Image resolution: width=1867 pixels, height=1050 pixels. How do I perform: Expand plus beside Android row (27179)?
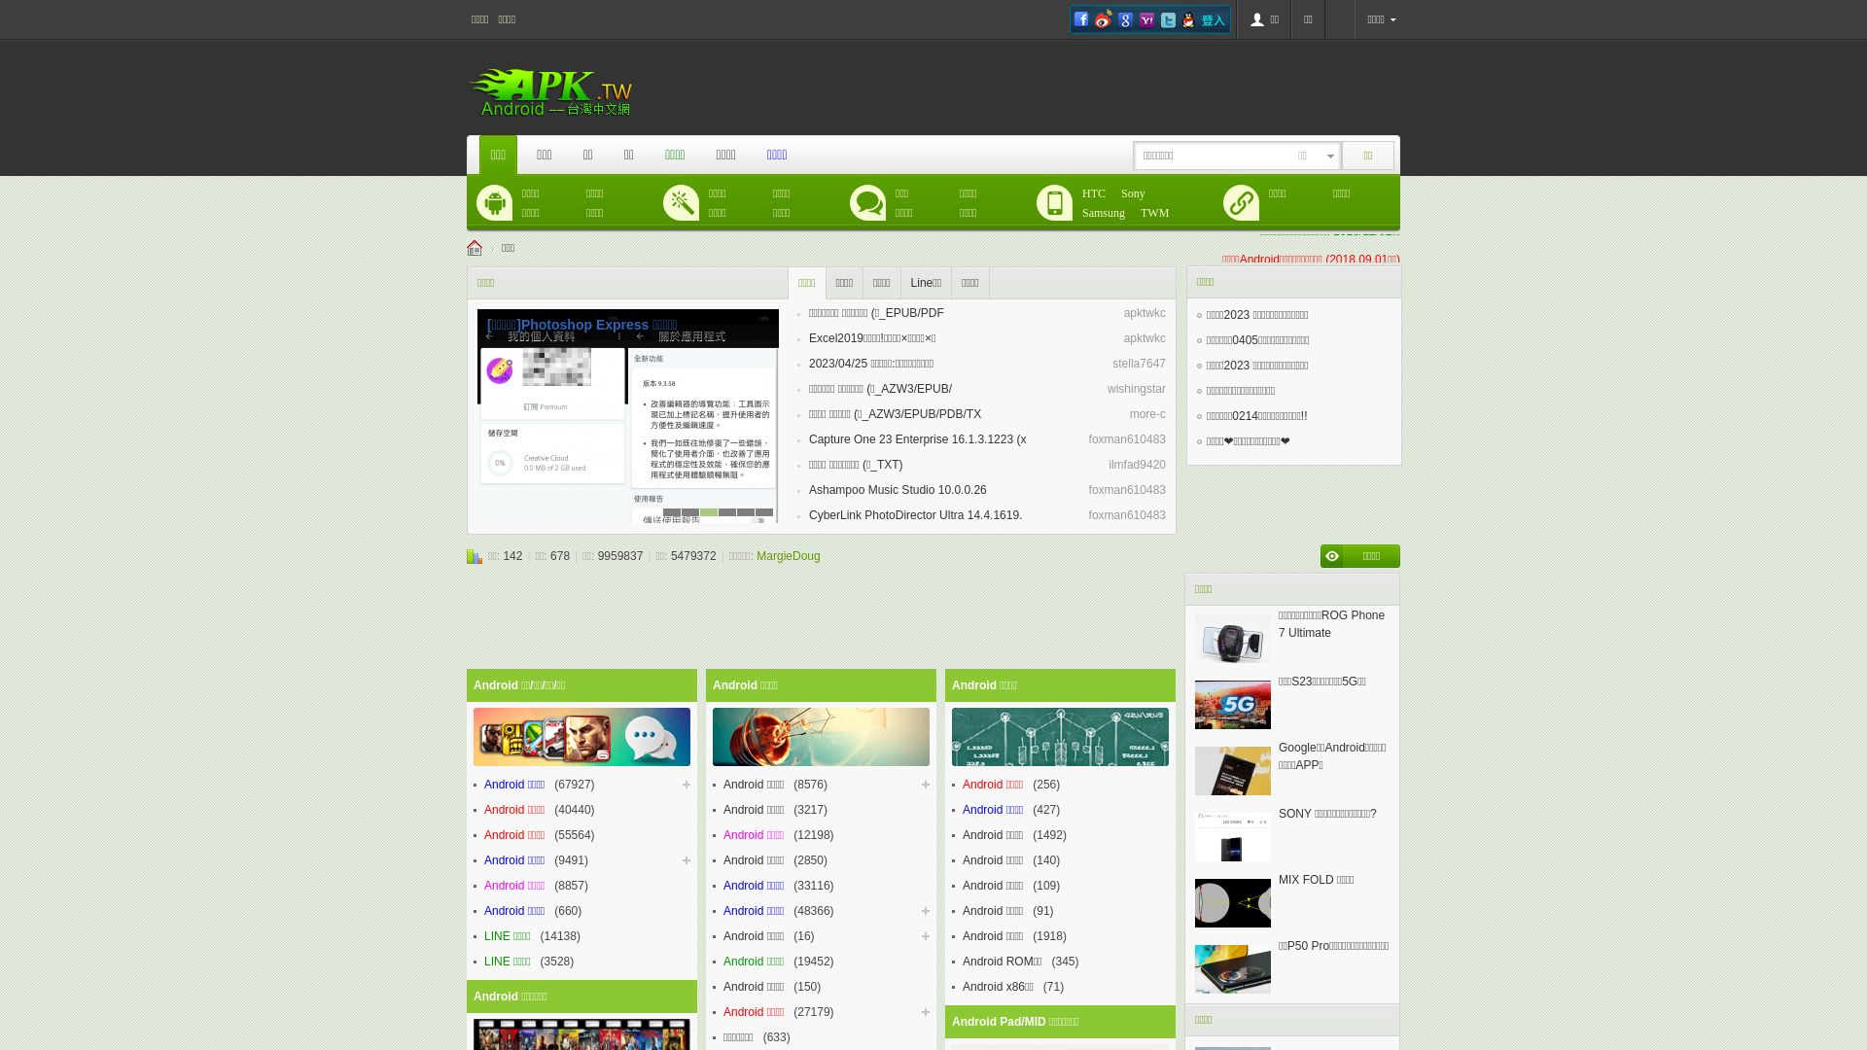tap(926, 1012)
